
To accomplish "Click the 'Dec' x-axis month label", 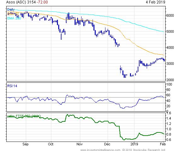I will tap(107, 144).
